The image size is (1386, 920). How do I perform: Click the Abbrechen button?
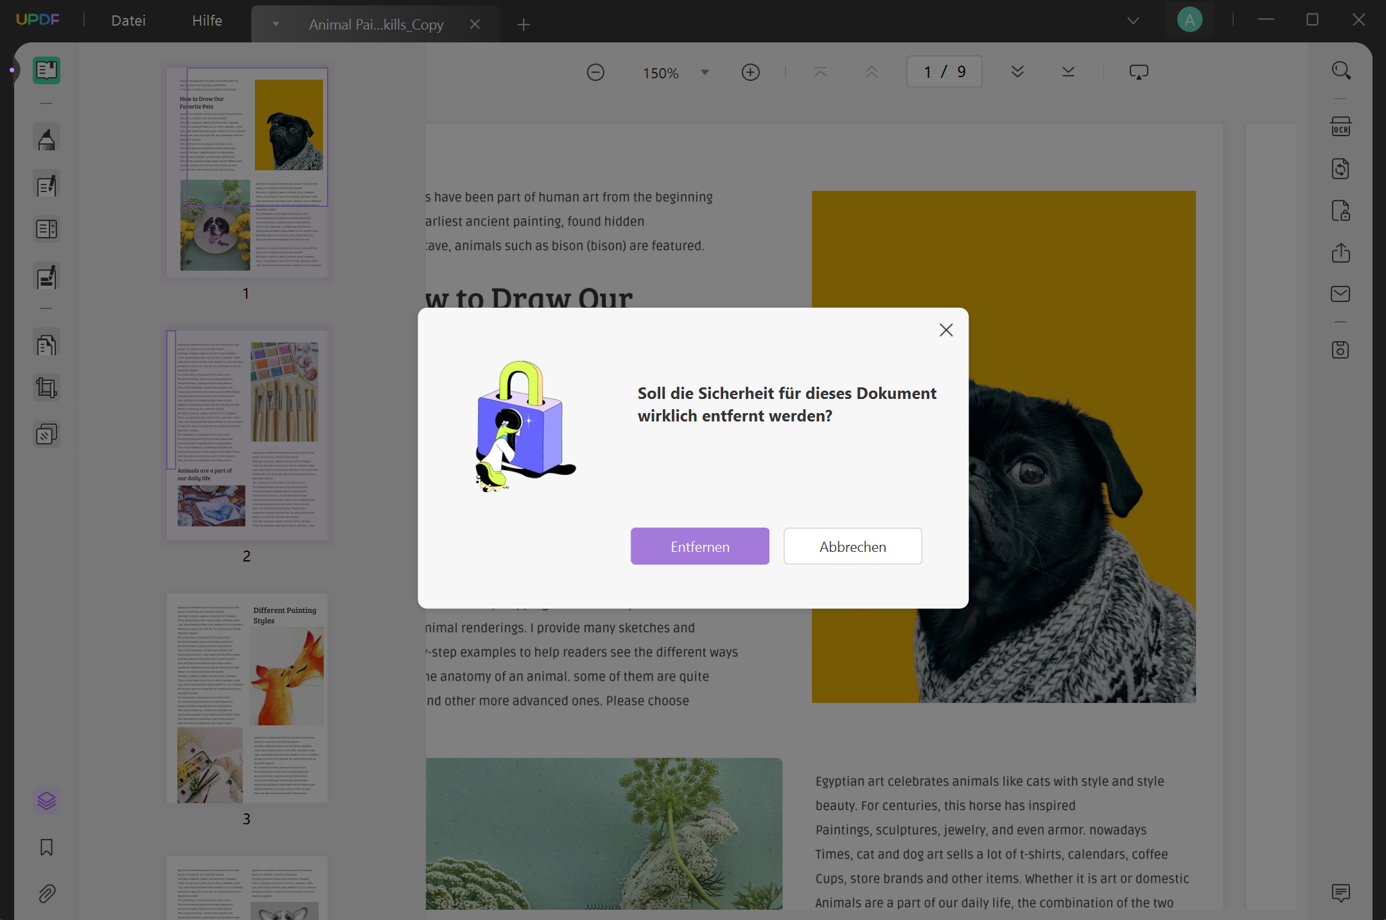852,547
